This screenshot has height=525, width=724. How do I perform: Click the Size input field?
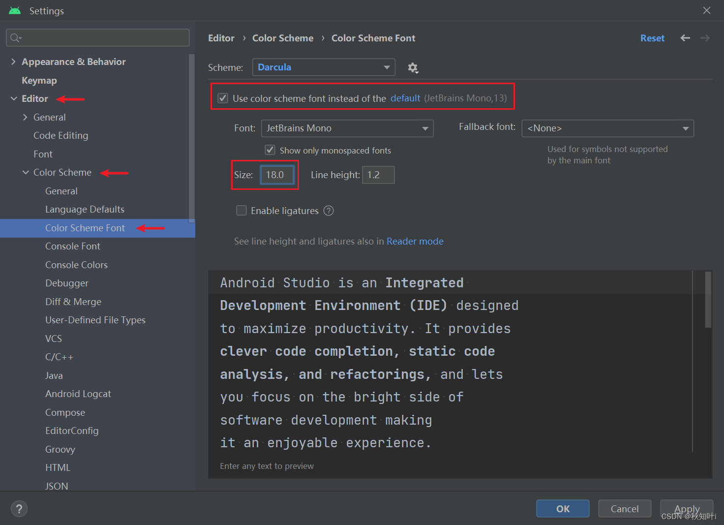277,175
